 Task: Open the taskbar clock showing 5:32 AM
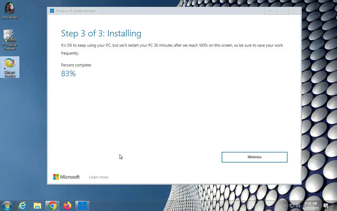tap(311, 206)
